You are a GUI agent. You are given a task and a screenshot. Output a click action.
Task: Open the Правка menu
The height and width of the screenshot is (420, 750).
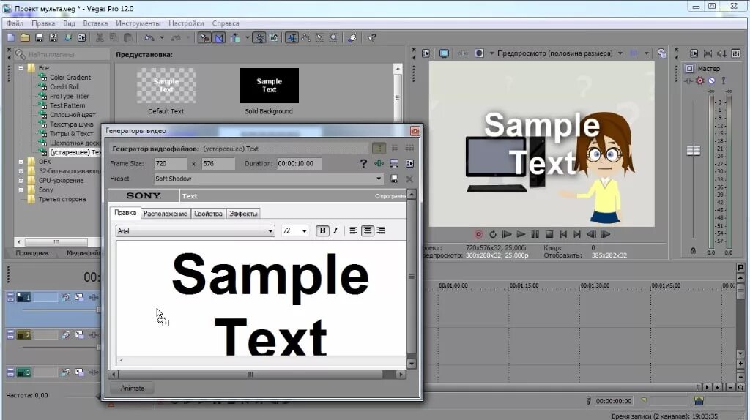43,23
